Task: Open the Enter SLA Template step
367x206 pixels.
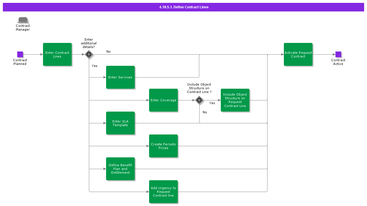Action: click(120, 123)
